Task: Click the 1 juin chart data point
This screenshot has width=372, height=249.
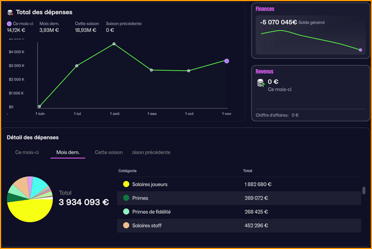Action: pos(39,106)
